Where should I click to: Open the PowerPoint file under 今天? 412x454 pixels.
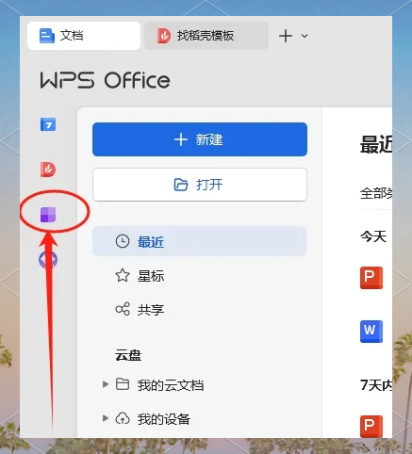(371, 278)
